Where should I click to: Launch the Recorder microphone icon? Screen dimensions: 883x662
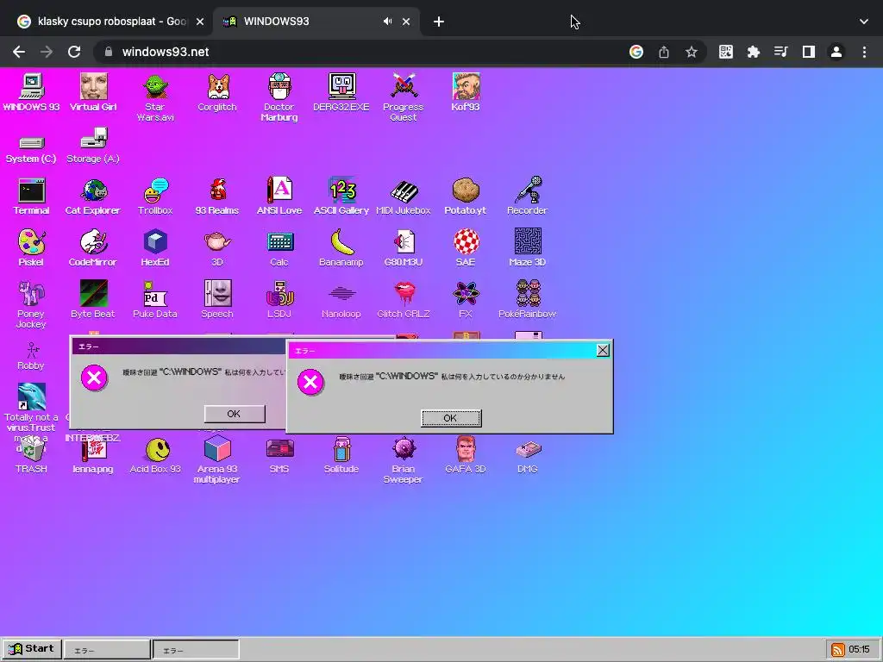528,197
